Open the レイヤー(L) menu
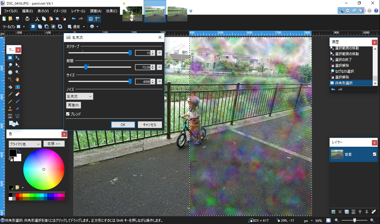 click(78, 11)
